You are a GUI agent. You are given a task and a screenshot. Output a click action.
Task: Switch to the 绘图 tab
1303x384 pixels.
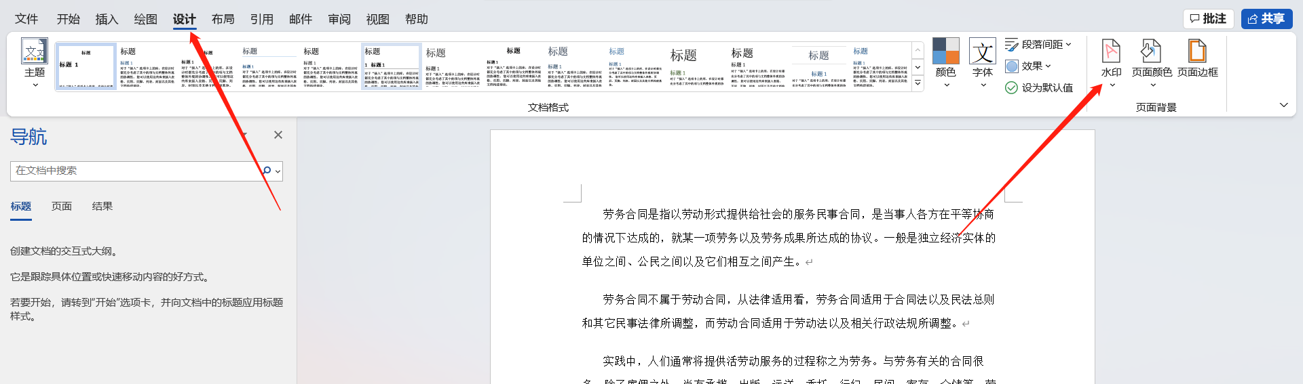pos(145,19)
